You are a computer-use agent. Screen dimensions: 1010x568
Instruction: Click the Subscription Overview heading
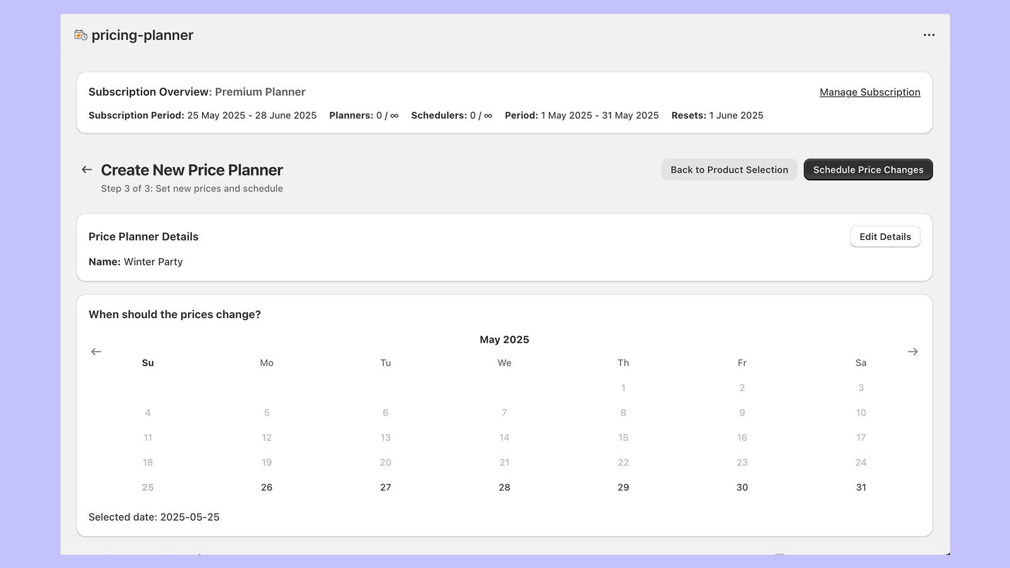(149, 92)
